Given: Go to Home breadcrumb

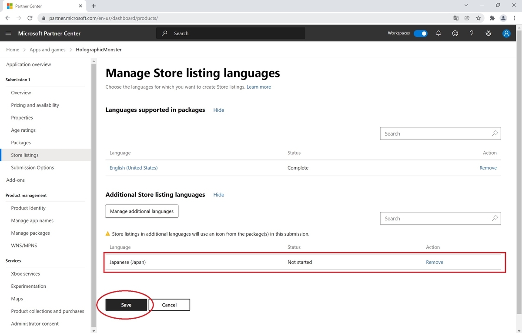Looking at the screenshot, I should coord(13,50).
